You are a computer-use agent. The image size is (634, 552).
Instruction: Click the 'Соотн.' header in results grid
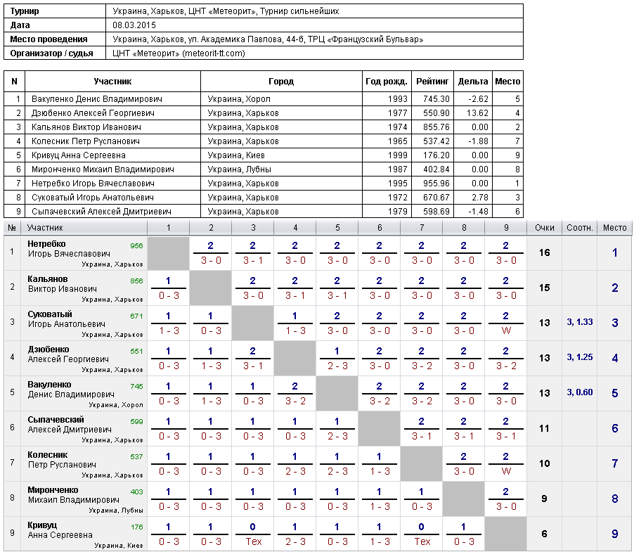579,228
